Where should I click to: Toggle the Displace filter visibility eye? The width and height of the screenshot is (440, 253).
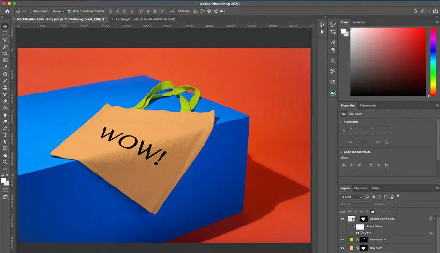357,233
